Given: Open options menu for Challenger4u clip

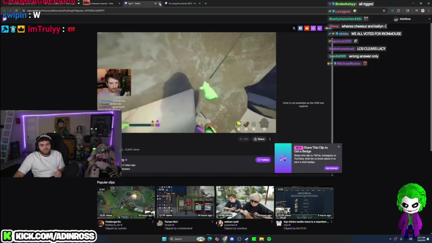Looking at the screenshot, I should coord(153,222).
